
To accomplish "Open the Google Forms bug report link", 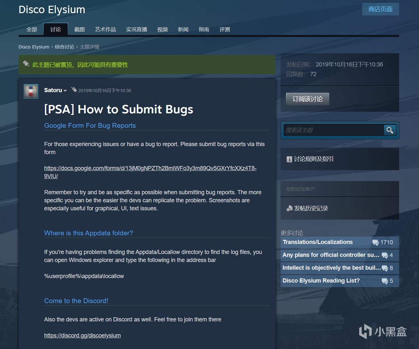I will [150, 172].
